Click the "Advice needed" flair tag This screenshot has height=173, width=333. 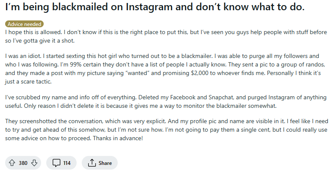click(x=25, y=24)
